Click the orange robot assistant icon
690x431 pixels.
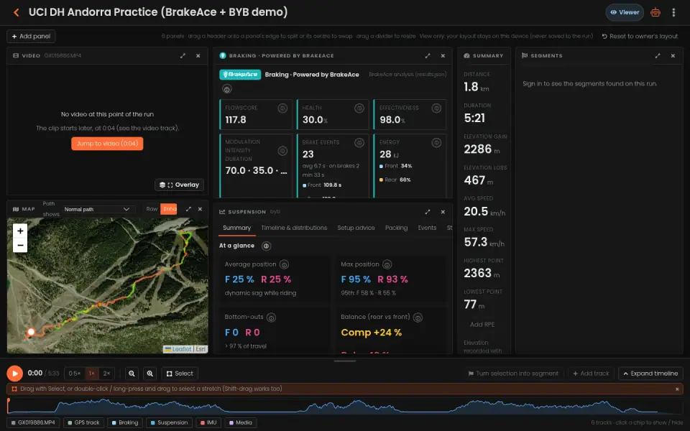click(655, 12)
